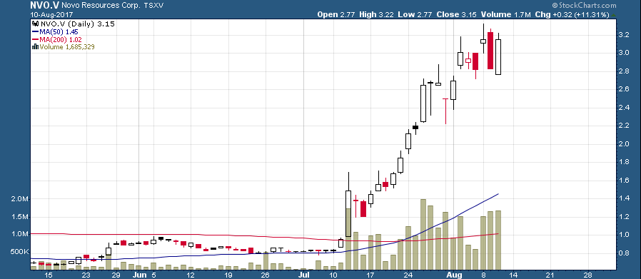The image size is (641, 279).
Task: Click the 3.0 price axis label
Action: (x=624, y=53)
